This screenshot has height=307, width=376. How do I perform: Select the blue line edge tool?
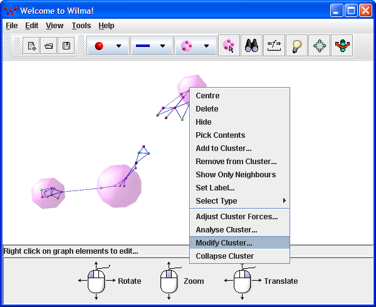click(143, 46)
